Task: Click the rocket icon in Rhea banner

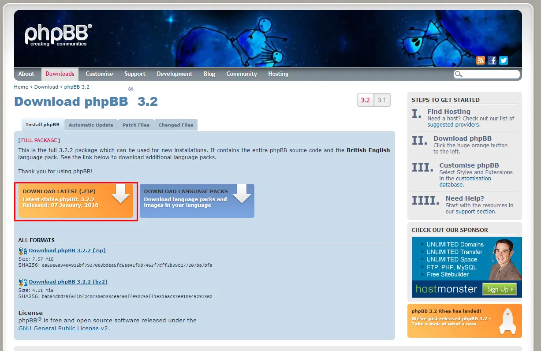Action: coord(507,321)
